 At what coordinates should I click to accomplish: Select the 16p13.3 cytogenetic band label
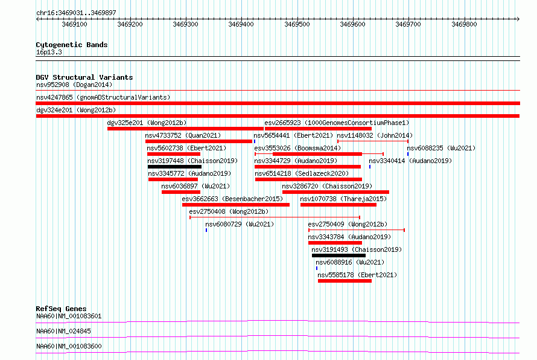(x=49, y=52)
